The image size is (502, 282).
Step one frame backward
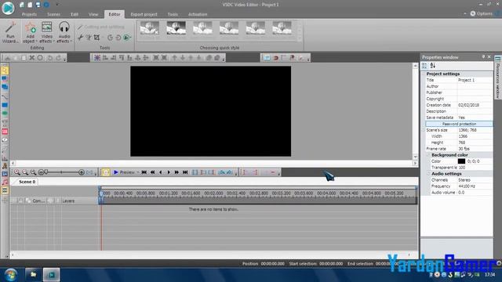(x=160, y=172)
